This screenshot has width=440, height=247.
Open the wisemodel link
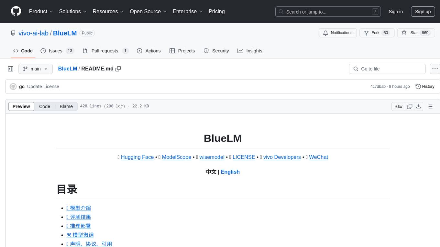(x=212, y=157)
